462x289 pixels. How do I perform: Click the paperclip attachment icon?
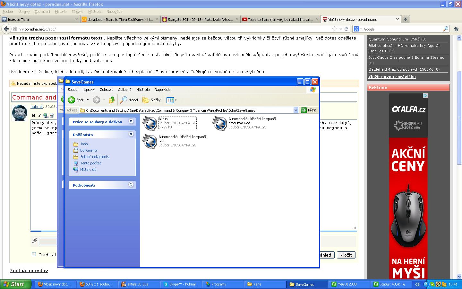click(x=34, y=241)
